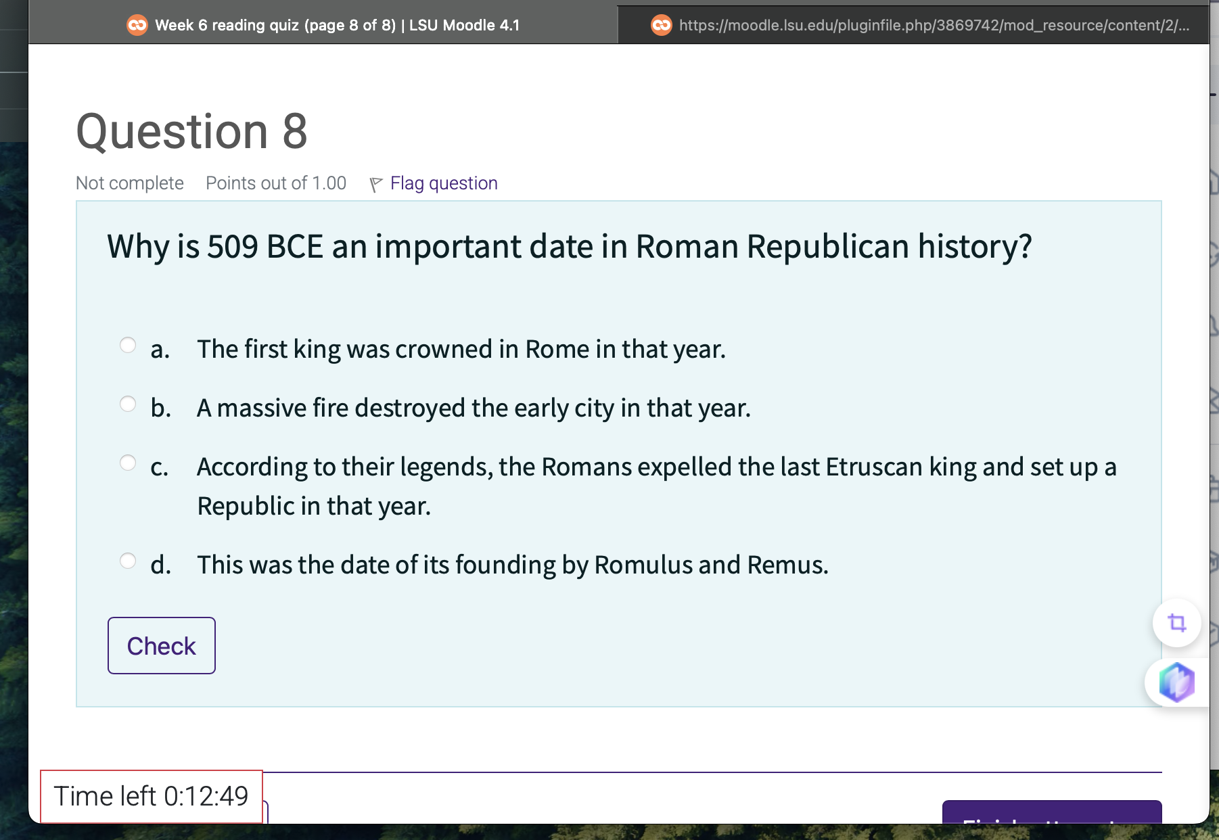Click the crop screenshot tool icon

[x=1176, y=622]
